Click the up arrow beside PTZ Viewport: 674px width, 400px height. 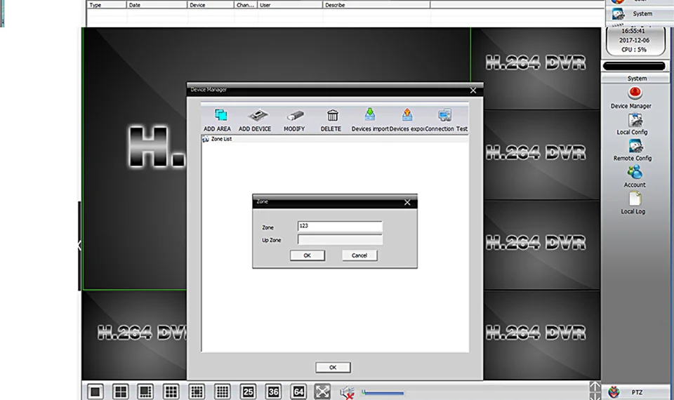[595, 386]
